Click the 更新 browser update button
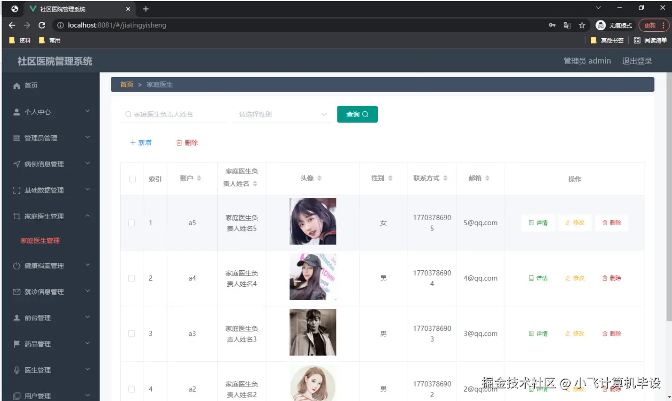This screenshot has width=672, height=401. [x=654, y=25]
